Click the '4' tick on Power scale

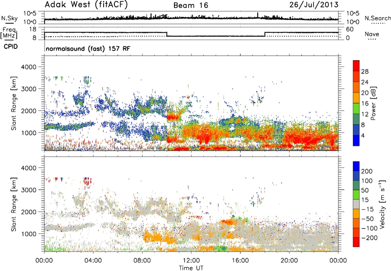(363, 136)
